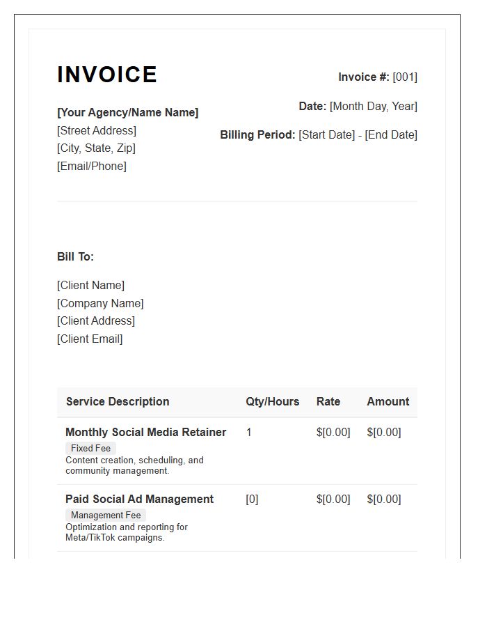Select the [Company Name] placeholder
This screenshot has width=487, height=627.
[x=100, y=303]
